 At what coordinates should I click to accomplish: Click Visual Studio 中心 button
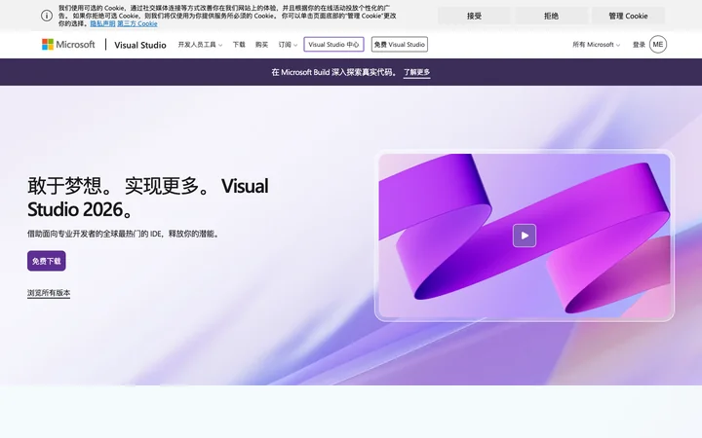pyautogui.click(x=333, y=44)
